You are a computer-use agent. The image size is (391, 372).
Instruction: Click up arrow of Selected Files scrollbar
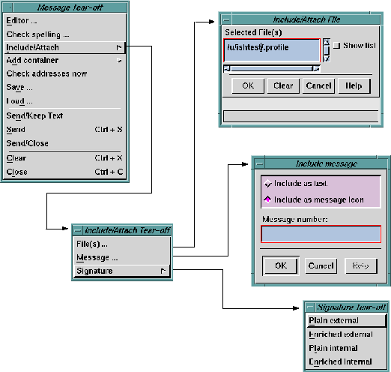point(327,42)
